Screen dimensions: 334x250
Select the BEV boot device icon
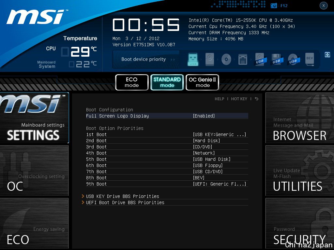pyautogui.click(x=310, y=59)
